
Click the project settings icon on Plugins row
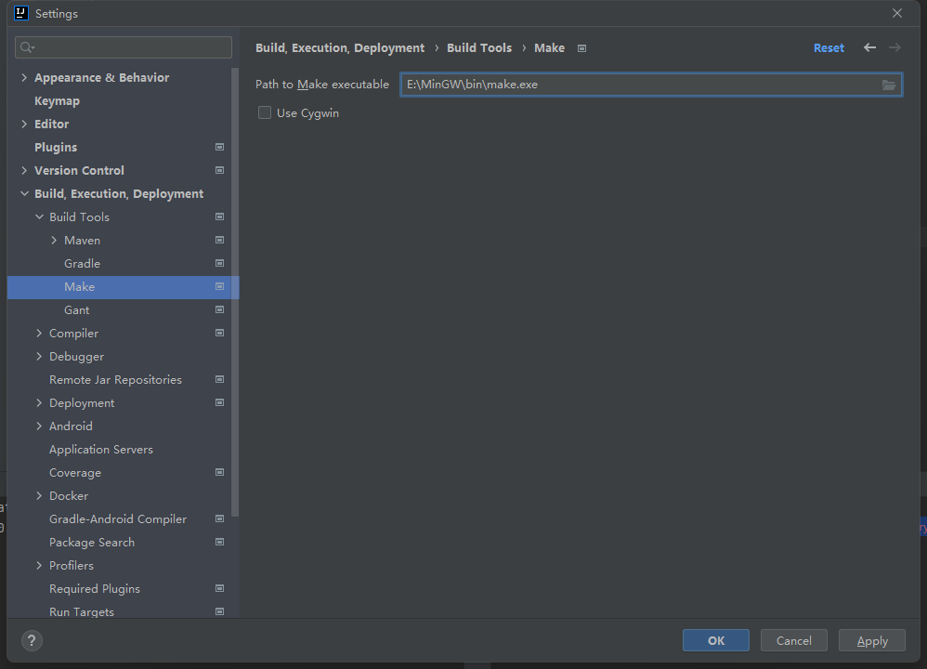tap(219, 148)
